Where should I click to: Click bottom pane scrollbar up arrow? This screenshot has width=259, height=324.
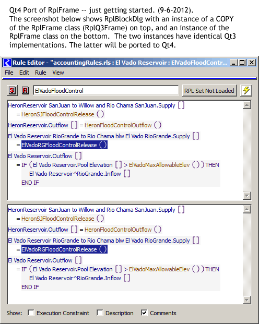[247, 209]
